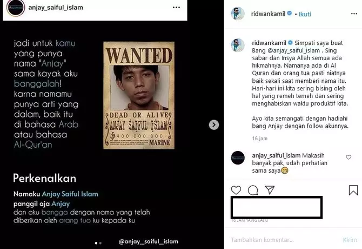Open comments with the speech bubble icon
This screenshot has height=249, width=362.
coord(253,191)
